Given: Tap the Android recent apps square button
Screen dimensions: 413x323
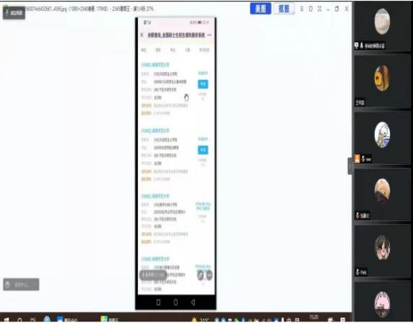Looking at the screenshot, I should tap(159, 302).
